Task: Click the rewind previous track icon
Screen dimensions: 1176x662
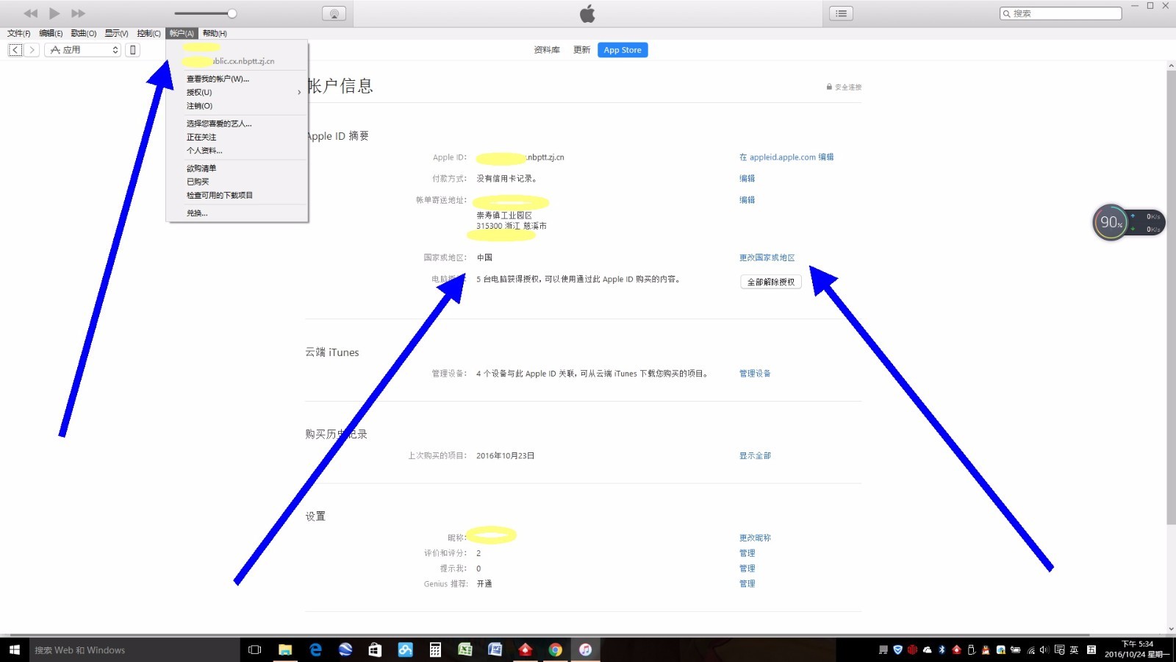Action: [x=30, y=13]
